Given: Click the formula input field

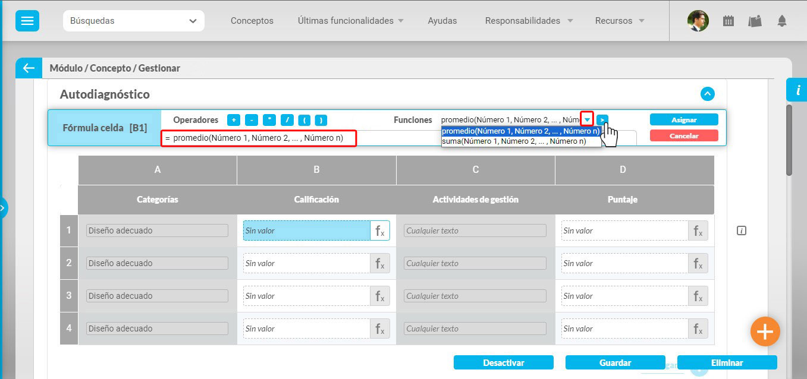Looking at the screenshot, I should (259, 138).
